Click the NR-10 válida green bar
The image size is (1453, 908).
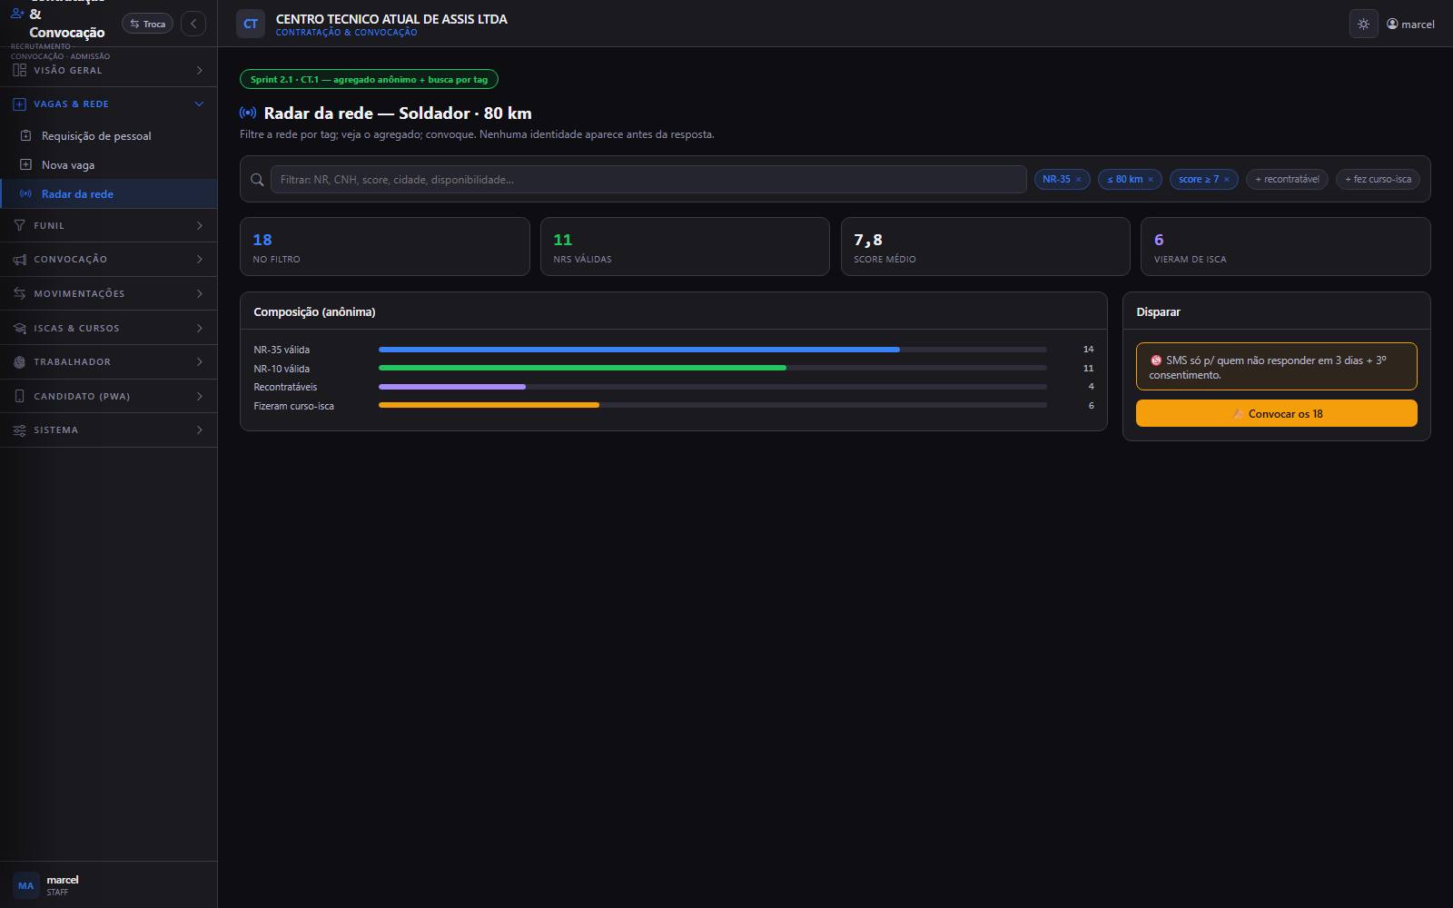(582, 368)
